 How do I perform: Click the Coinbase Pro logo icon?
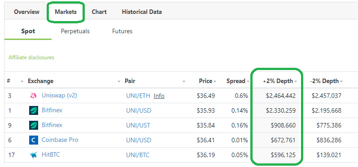(34, 140)
